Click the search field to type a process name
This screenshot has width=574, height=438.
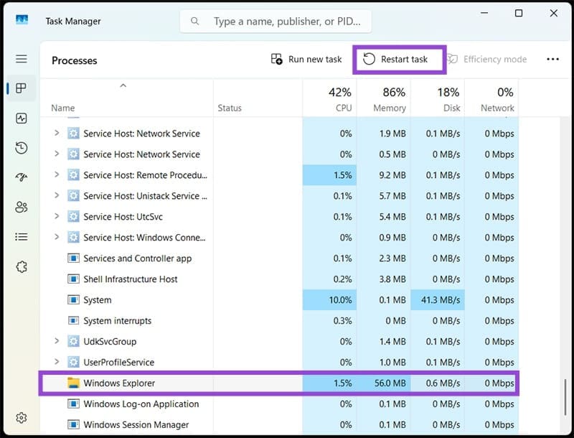click(276, 21)
